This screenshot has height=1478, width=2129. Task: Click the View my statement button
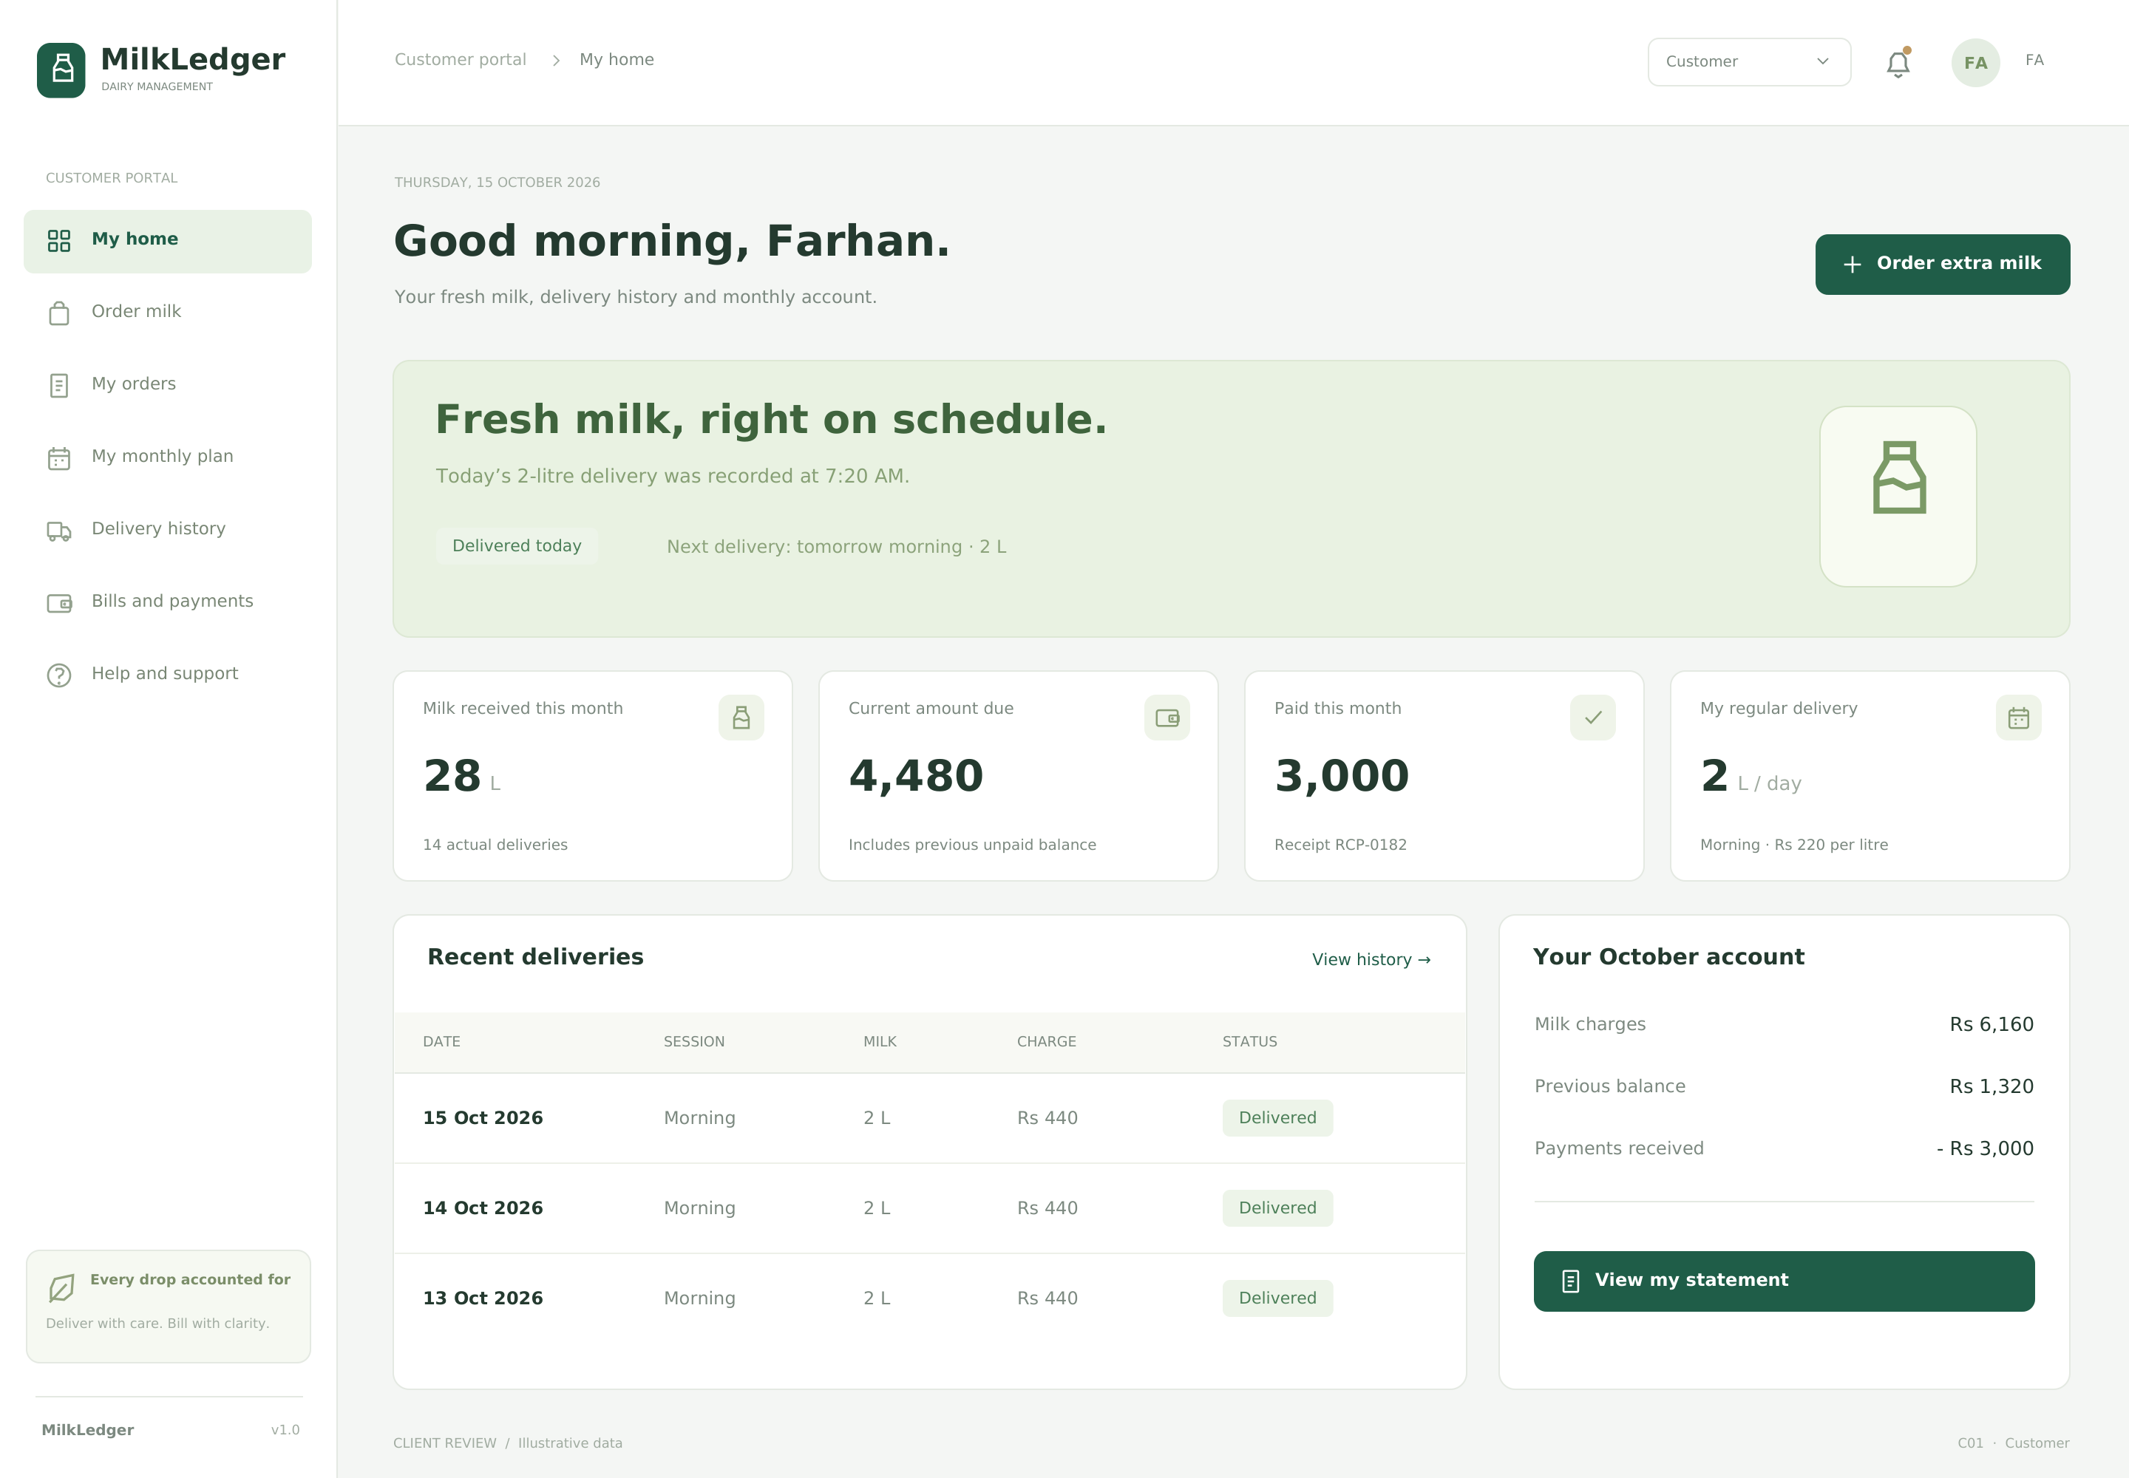[1784, 1281]
